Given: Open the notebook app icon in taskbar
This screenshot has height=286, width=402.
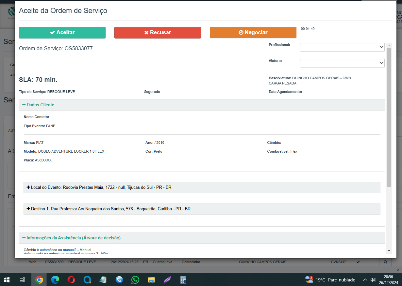Looking at the screenshot, I should [103, 279].
